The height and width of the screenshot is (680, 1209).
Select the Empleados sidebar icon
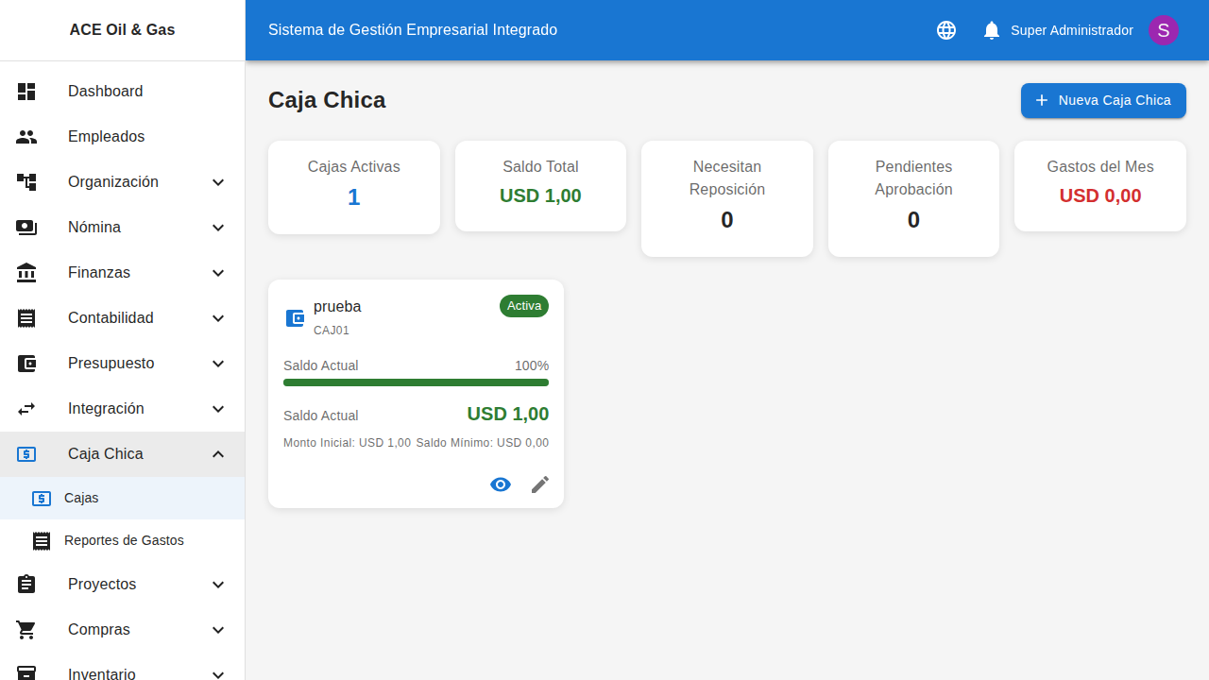pos(26,136)
